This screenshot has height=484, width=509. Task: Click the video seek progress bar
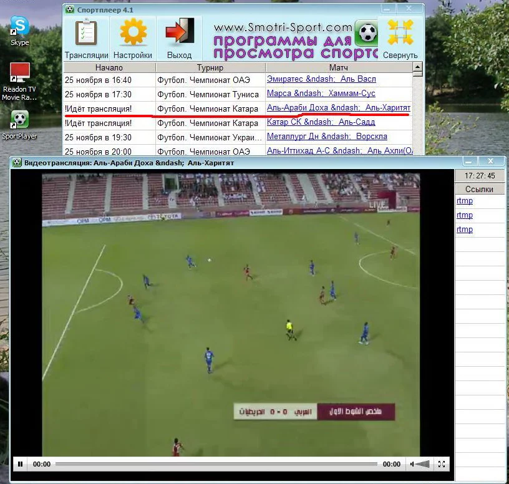[216, 464]
